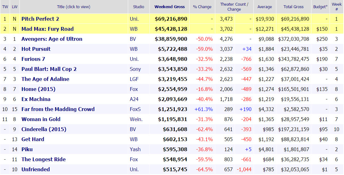Select the $197,231,159 total gross value

[x=294, y=129]
